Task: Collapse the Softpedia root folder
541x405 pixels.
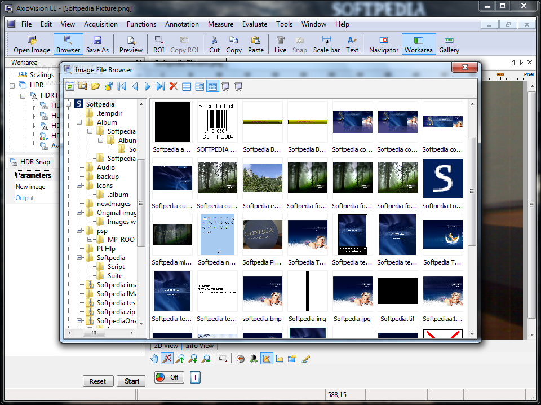Action: [68, 104]
